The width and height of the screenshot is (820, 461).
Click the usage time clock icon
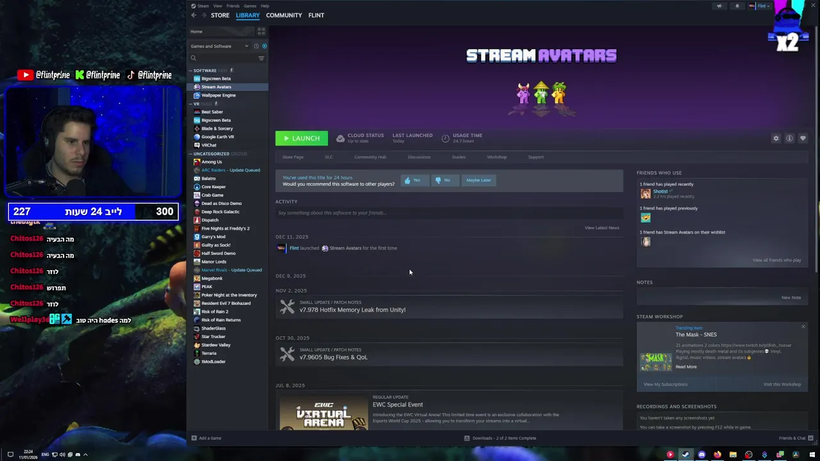(445, 138)
